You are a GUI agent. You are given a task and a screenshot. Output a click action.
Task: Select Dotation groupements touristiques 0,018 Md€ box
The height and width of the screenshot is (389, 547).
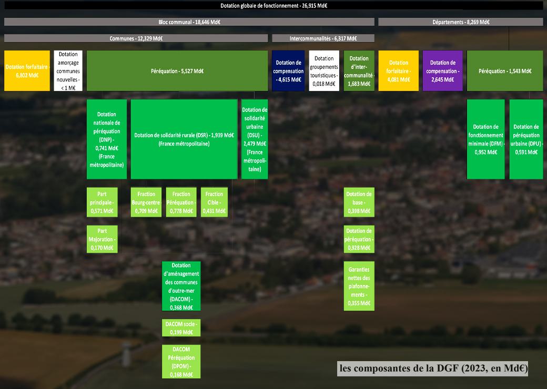[324, 71]
